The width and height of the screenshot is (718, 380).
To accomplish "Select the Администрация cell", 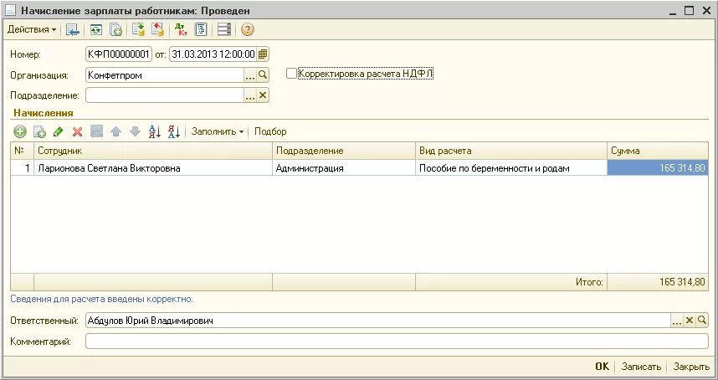I will 344,168.
